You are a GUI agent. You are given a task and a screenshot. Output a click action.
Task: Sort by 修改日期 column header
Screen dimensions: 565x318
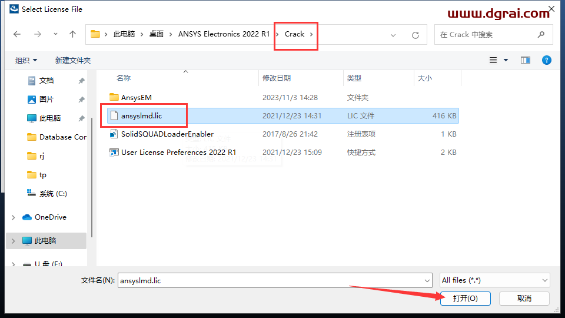(277, 78)
